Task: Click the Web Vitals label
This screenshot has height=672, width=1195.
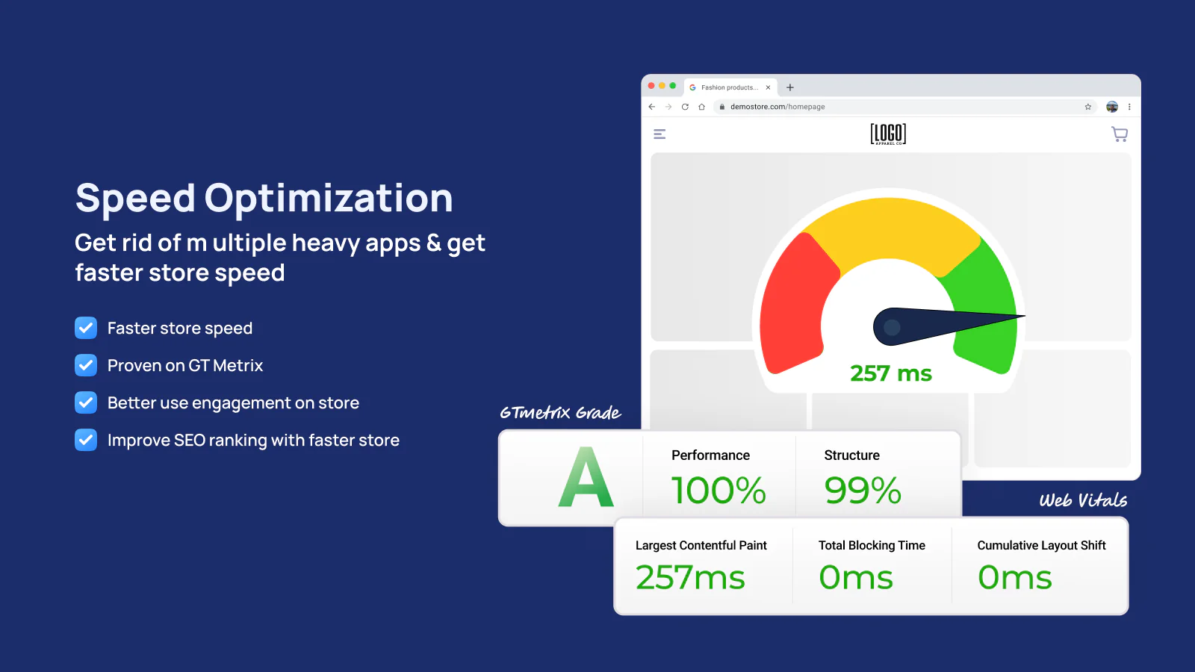Action: tap(1083, 500)
